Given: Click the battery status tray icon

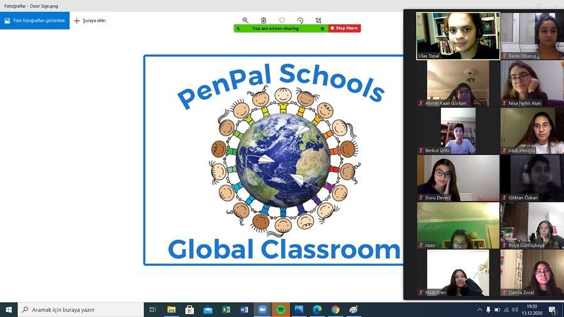Looking at the screenshot, I should (497, 309).
